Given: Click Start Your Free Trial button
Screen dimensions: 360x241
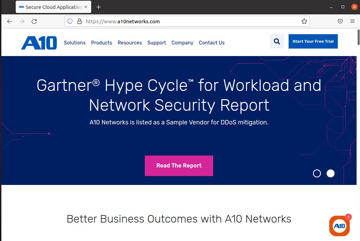Looking at the screenshot, I should point(313,41).
